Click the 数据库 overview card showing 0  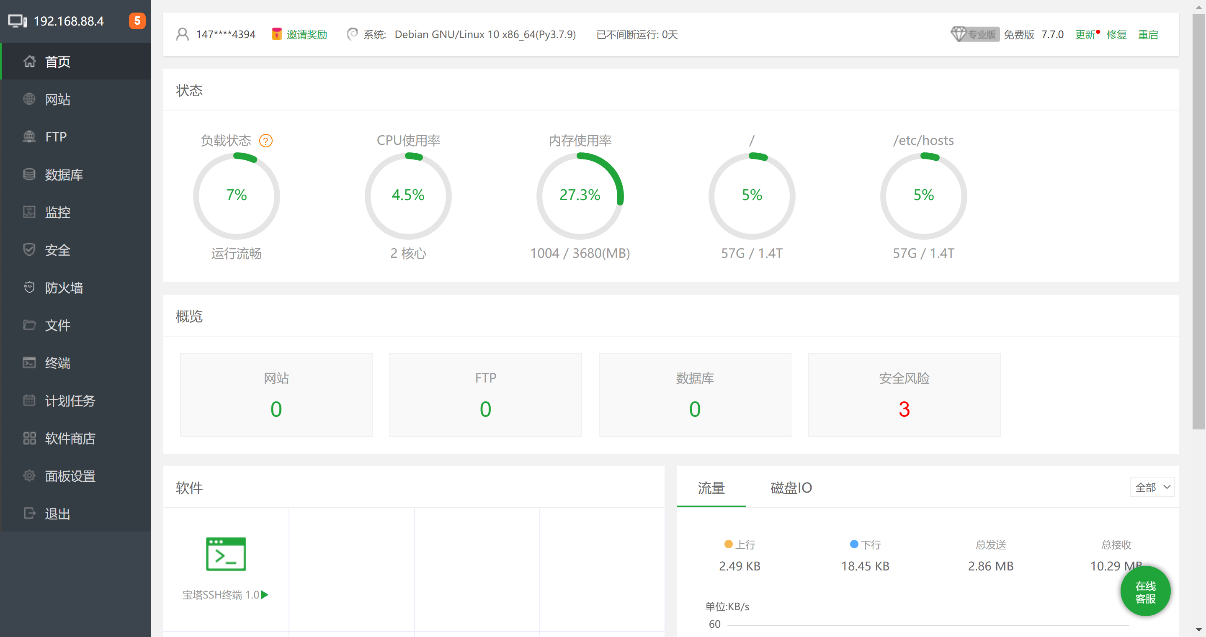coord(695,395)
